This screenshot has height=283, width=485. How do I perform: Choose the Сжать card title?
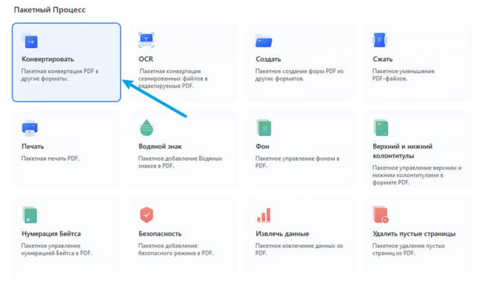[383, 59]
